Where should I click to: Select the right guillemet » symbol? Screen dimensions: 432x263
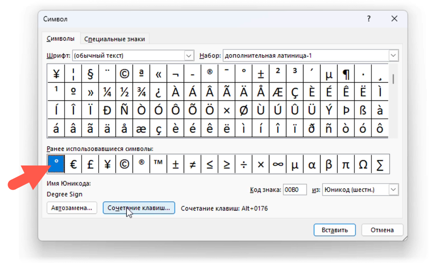point(90,92)
